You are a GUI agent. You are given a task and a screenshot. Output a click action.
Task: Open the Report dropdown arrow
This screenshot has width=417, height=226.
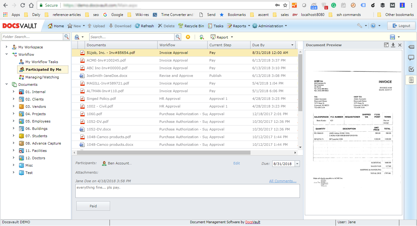232,37
